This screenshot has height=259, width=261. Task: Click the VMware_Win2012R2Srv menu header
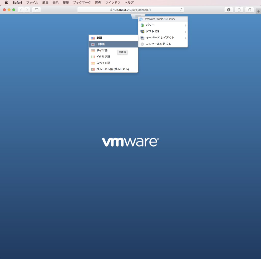tap(163, 19)
